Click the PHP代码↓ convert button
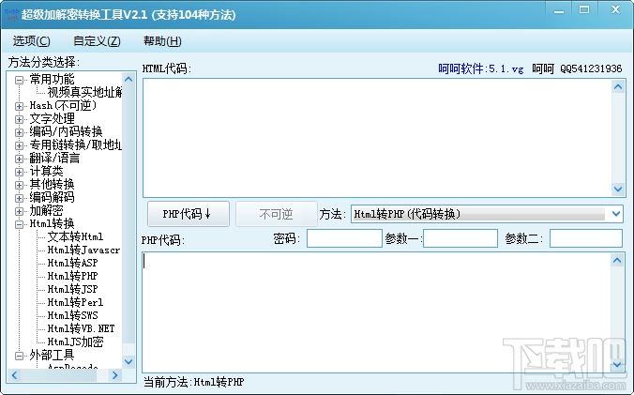634x395 pixels. click(189, 214)
